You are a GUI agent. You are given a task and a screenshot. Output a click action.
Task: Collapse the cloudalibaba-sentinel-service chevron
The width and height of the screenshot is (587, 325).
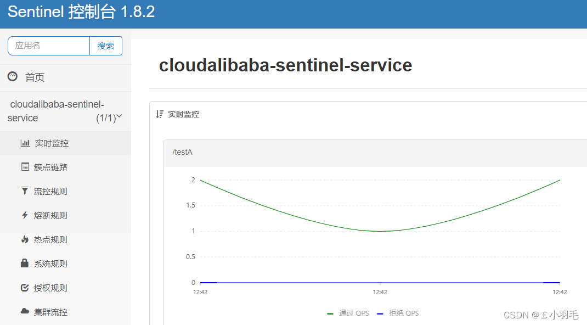(x=119, y=116)
